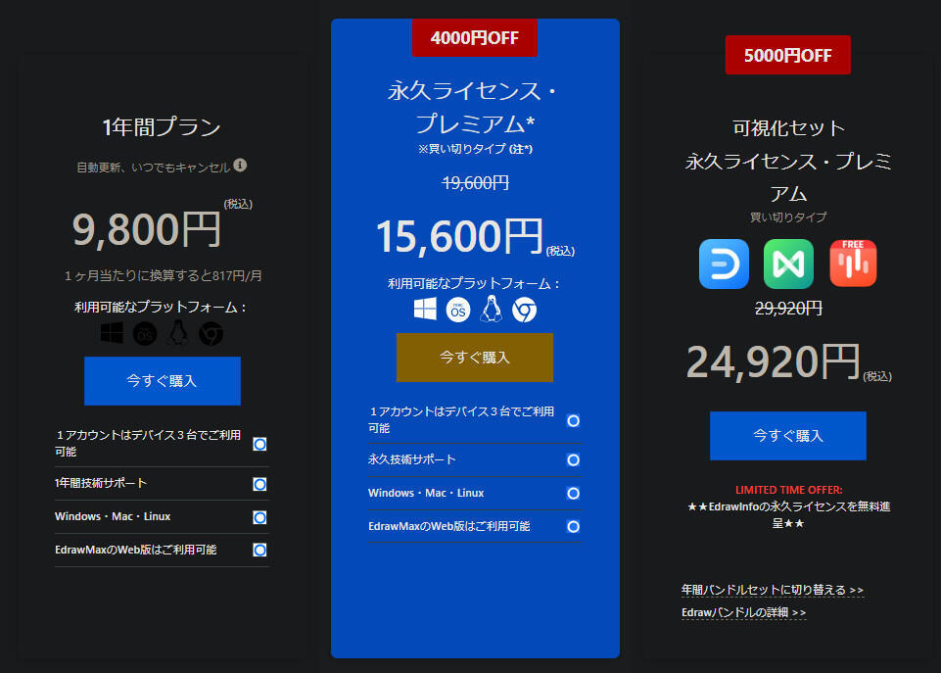941x673 pixels.
Task: Click the 永久ライセンス・プレミアム* heading
Action: click(474, 107)
